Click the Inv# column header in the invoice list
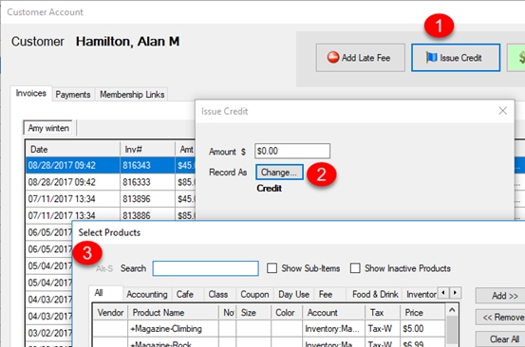Screen dimensions: 525x347 [147, 149]
